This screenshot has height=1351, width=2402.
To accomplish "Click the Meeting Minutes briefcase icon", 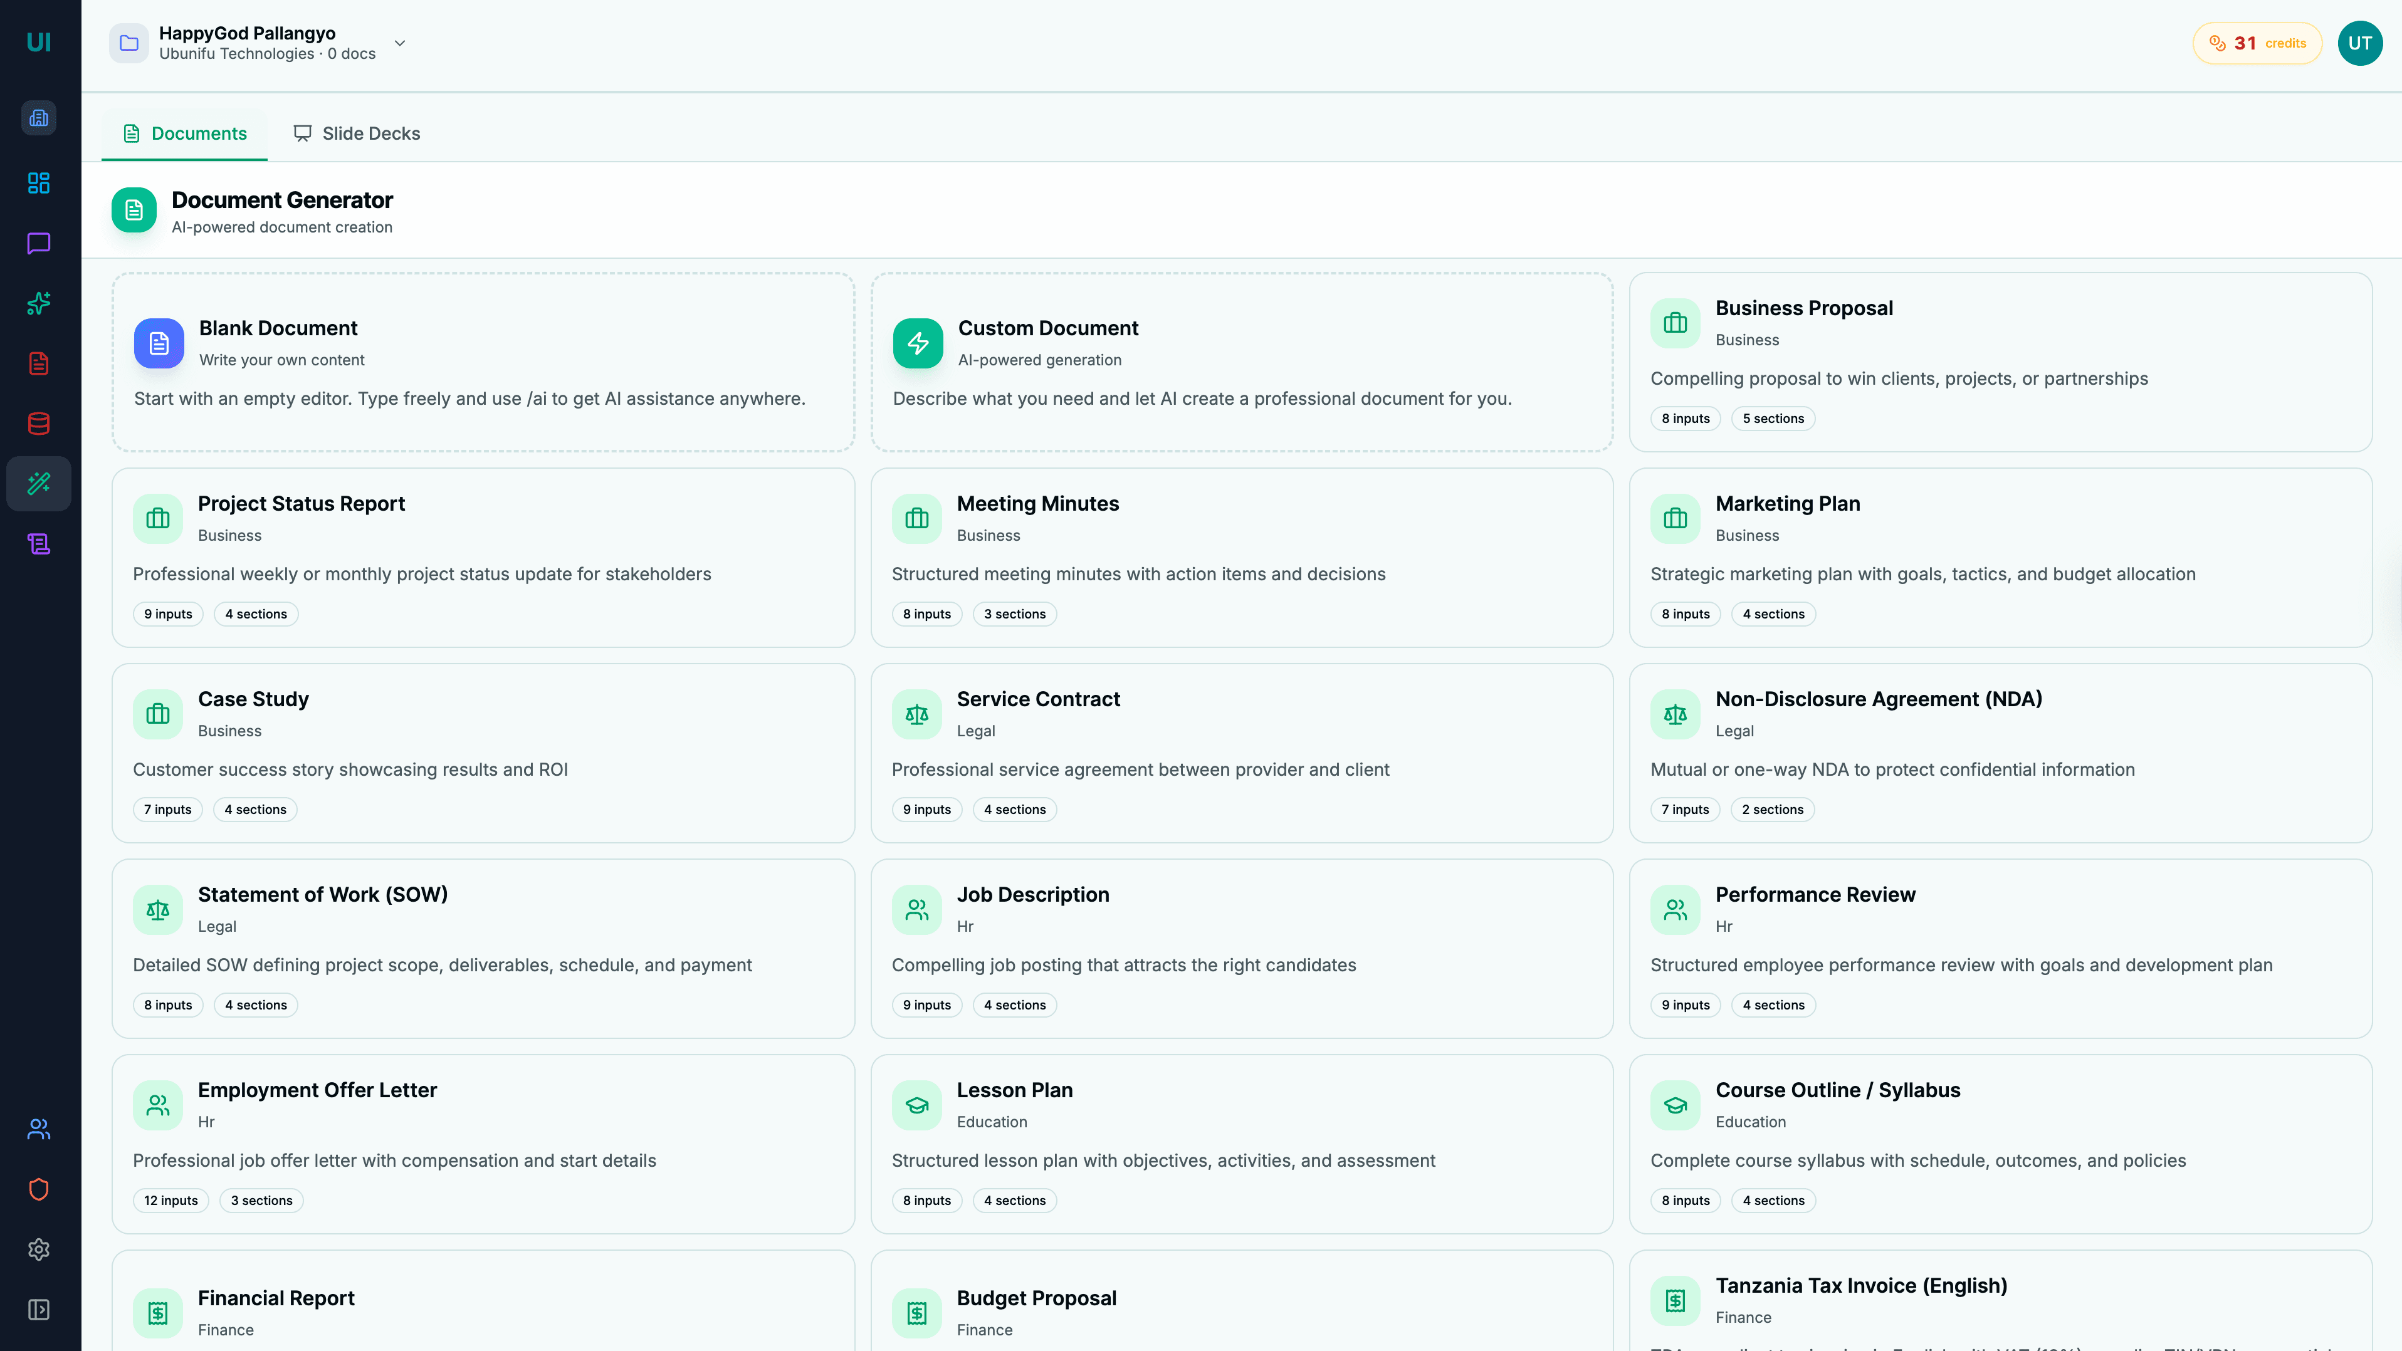I will 918,518.
